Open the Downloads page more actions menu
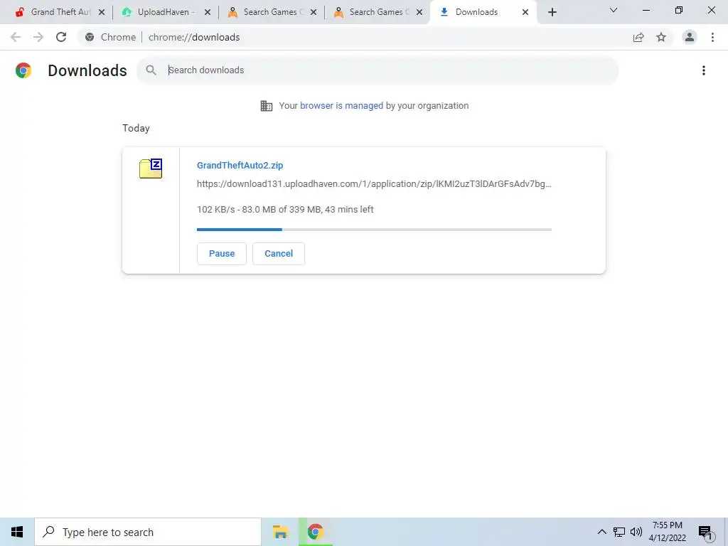The height and width of the screenshot is (546, 728). point(704,70)
